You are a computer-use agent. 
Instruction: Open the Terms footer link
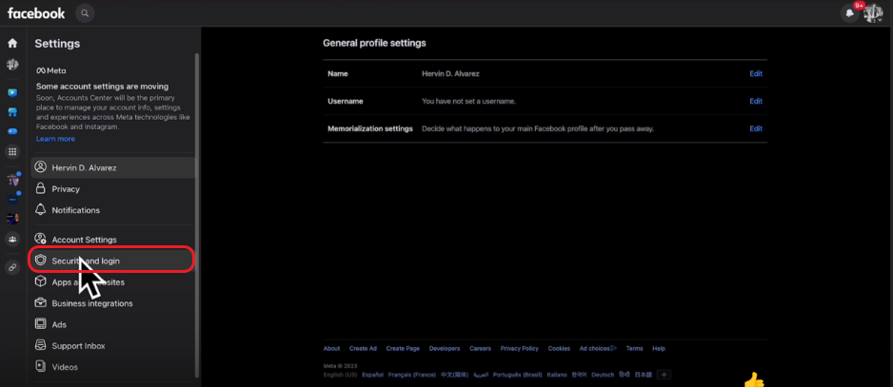pos(634,348)
